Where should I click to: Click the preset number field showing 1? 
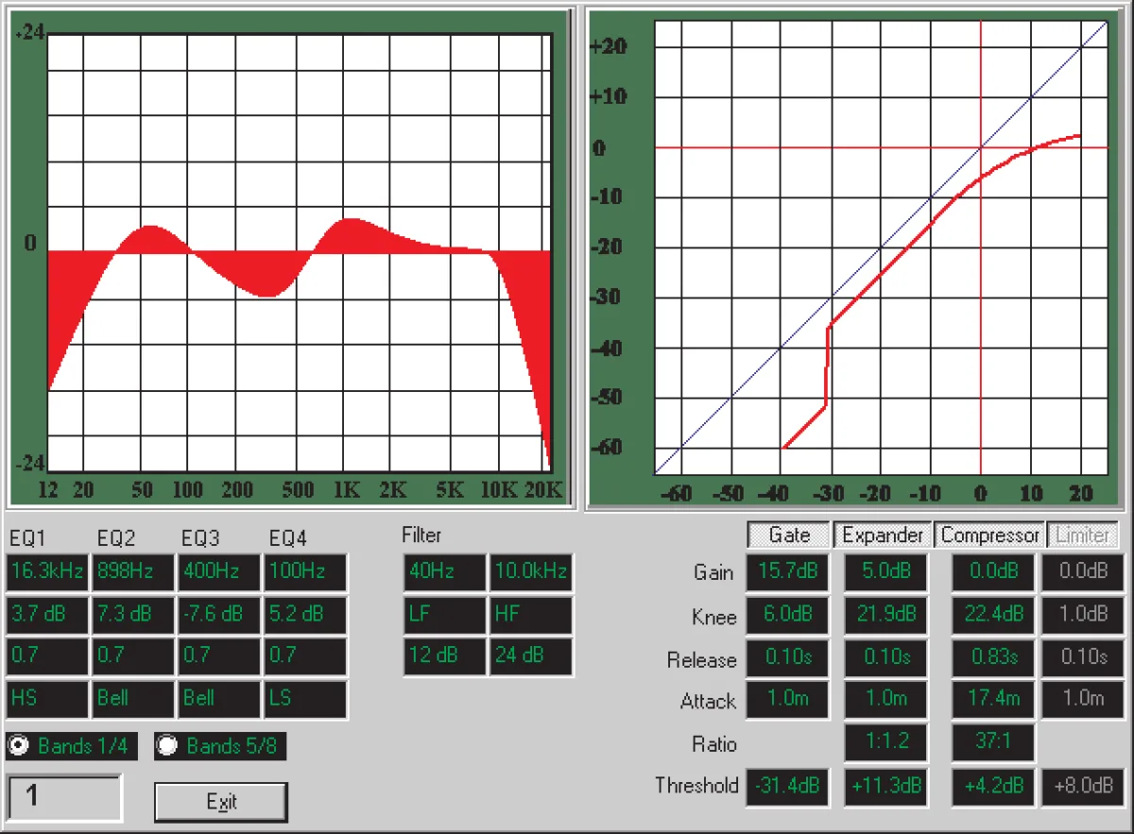64,797
